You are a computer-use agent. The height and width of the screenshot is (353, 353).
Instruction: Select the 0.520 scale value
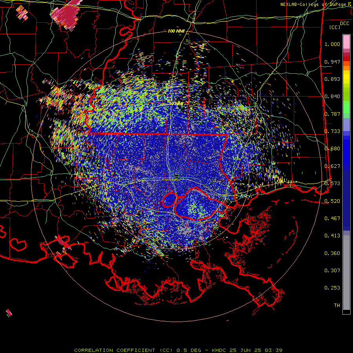(x=332, y=201)
